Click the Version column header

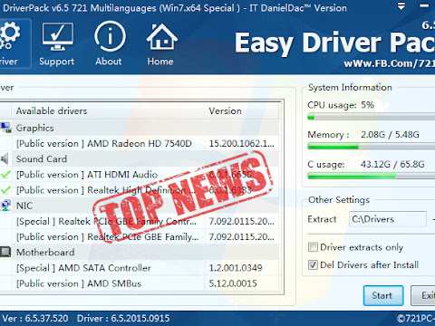pyautogui.click(x=241, y=110)
